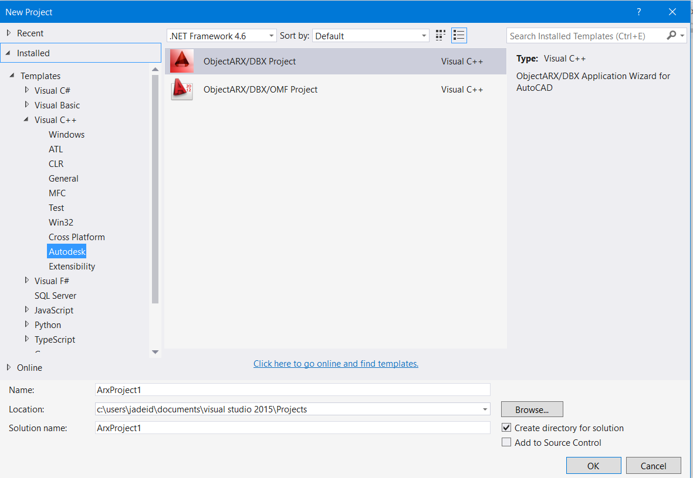
Task: Open the Location history dropdown
Action: click(485, 409)
